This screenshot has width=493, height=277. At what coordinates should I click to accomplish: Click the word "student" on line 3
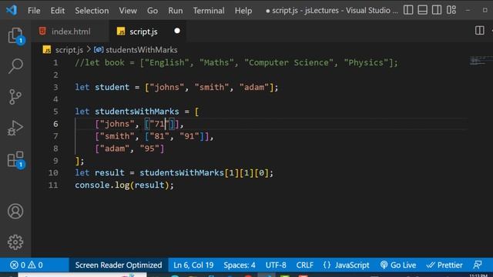tap(112, 87)
